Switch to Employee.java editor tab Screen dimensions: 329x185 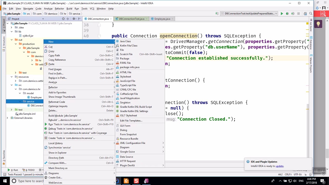(162, 19)
